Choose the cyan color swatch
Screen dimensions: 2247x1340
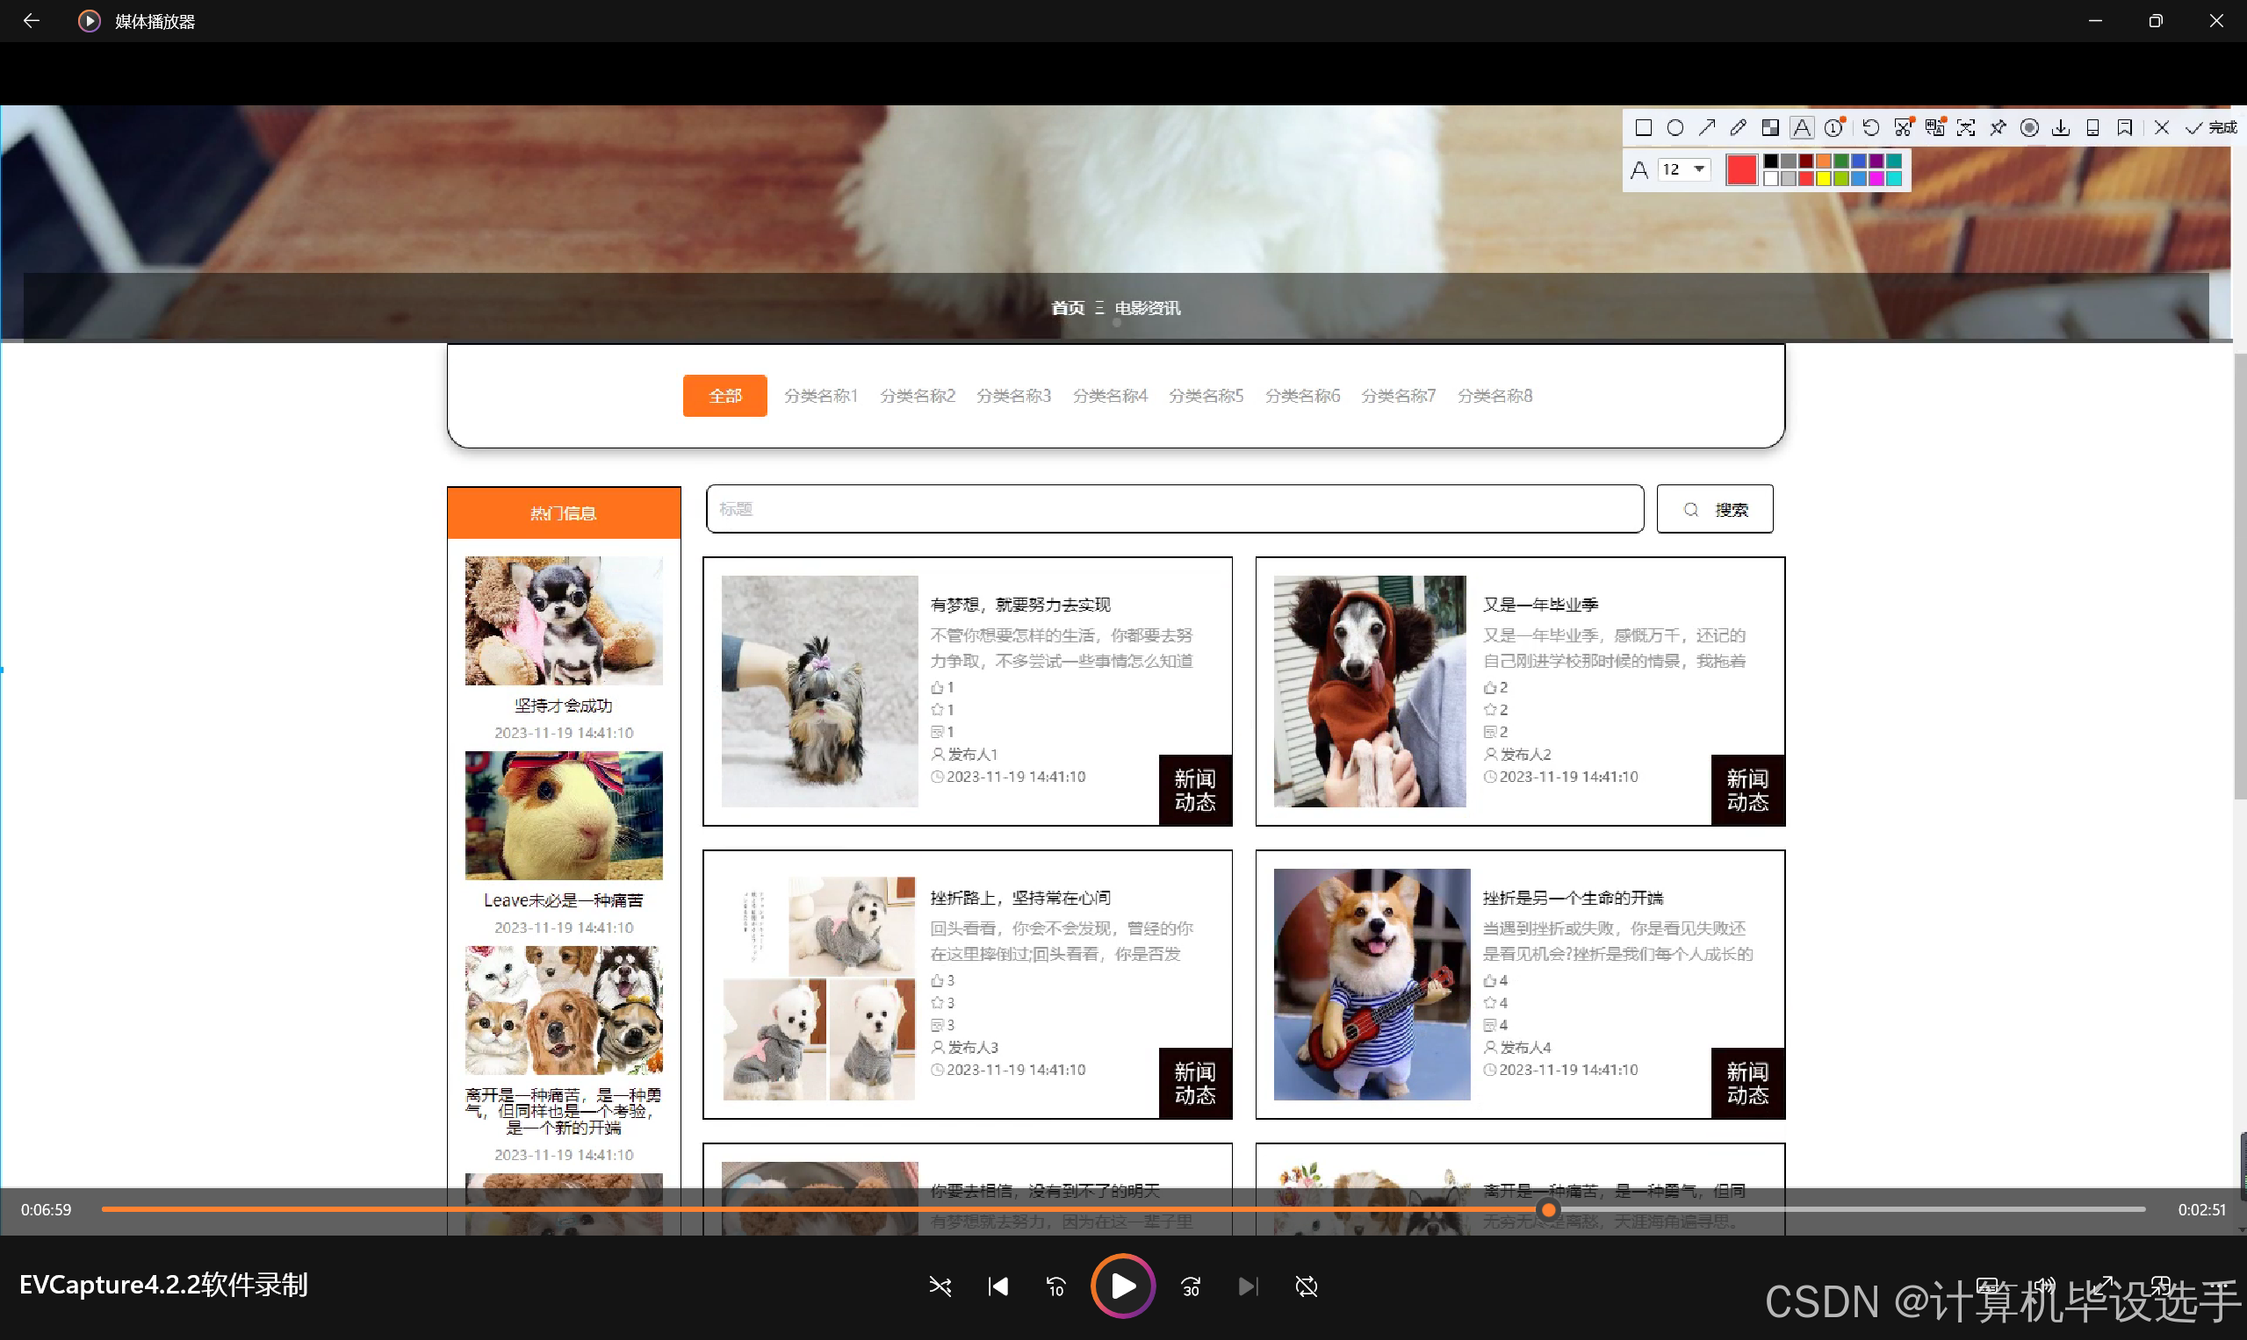(1894, 179)
